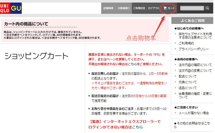Open the 配送について FAQ link
Image resolution: width=215 pixels, height=133 pixels.
click(x=188, y=76)
